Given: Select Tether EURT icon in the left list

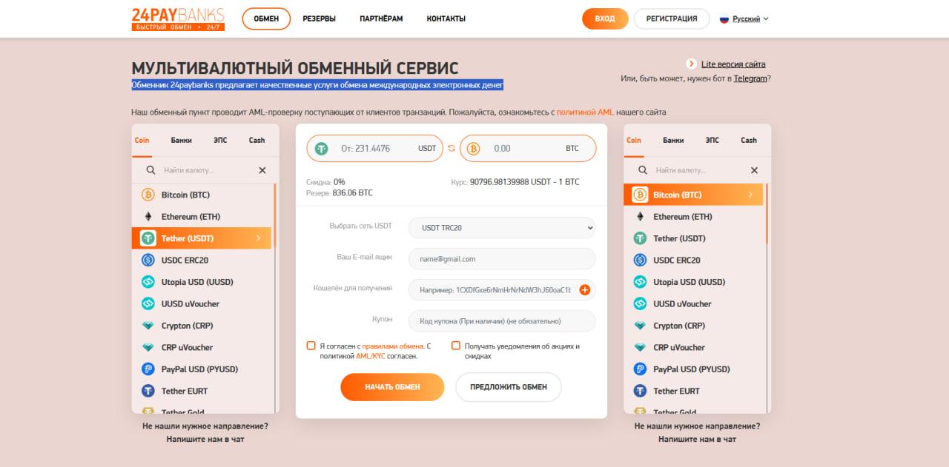Looking at the screenshot, I should 148,391.
